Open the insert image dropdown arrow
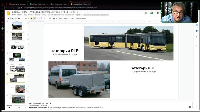200x112 pixels. (x=39, y=19)
